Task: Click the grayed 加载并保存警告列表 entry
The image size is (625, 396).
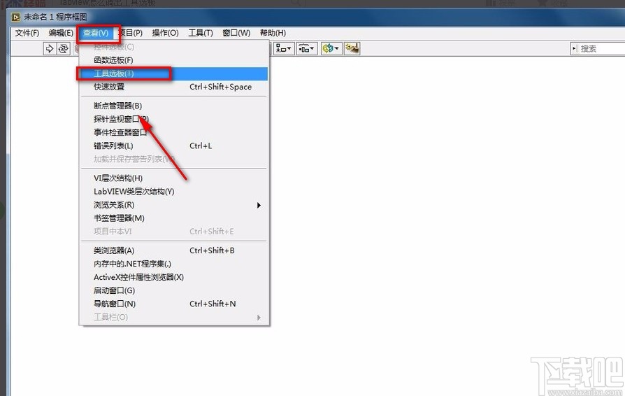Action: pos(174,159)
